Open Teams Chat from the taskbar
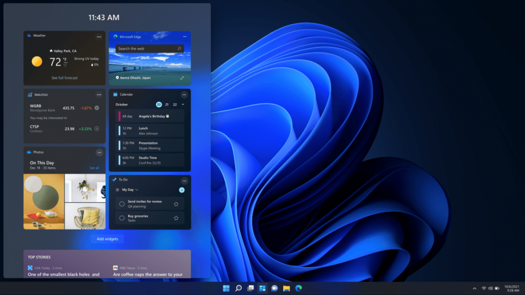The height and width of the screenshot is (295, 525). (273, 288)
